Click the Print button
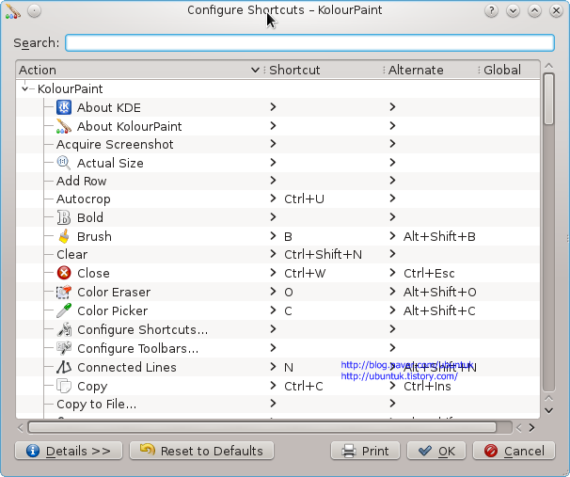570x477 pixels. point(365,451)
